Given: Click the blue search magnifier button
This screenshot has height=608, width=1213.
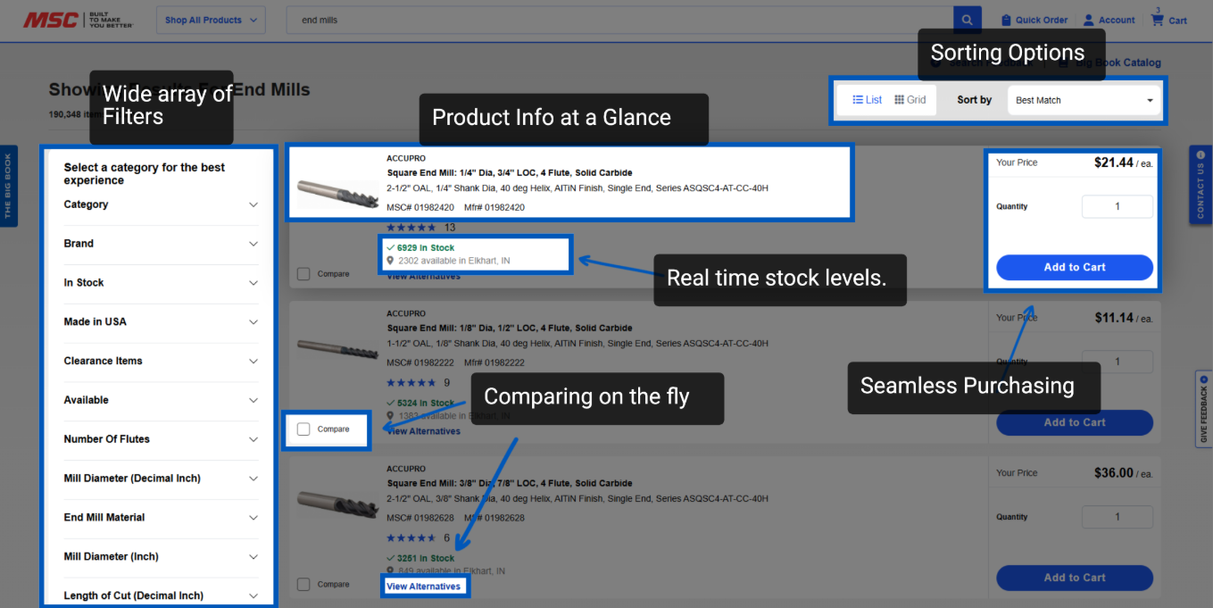Looking at the screenshot, I should tap(967, 20).
